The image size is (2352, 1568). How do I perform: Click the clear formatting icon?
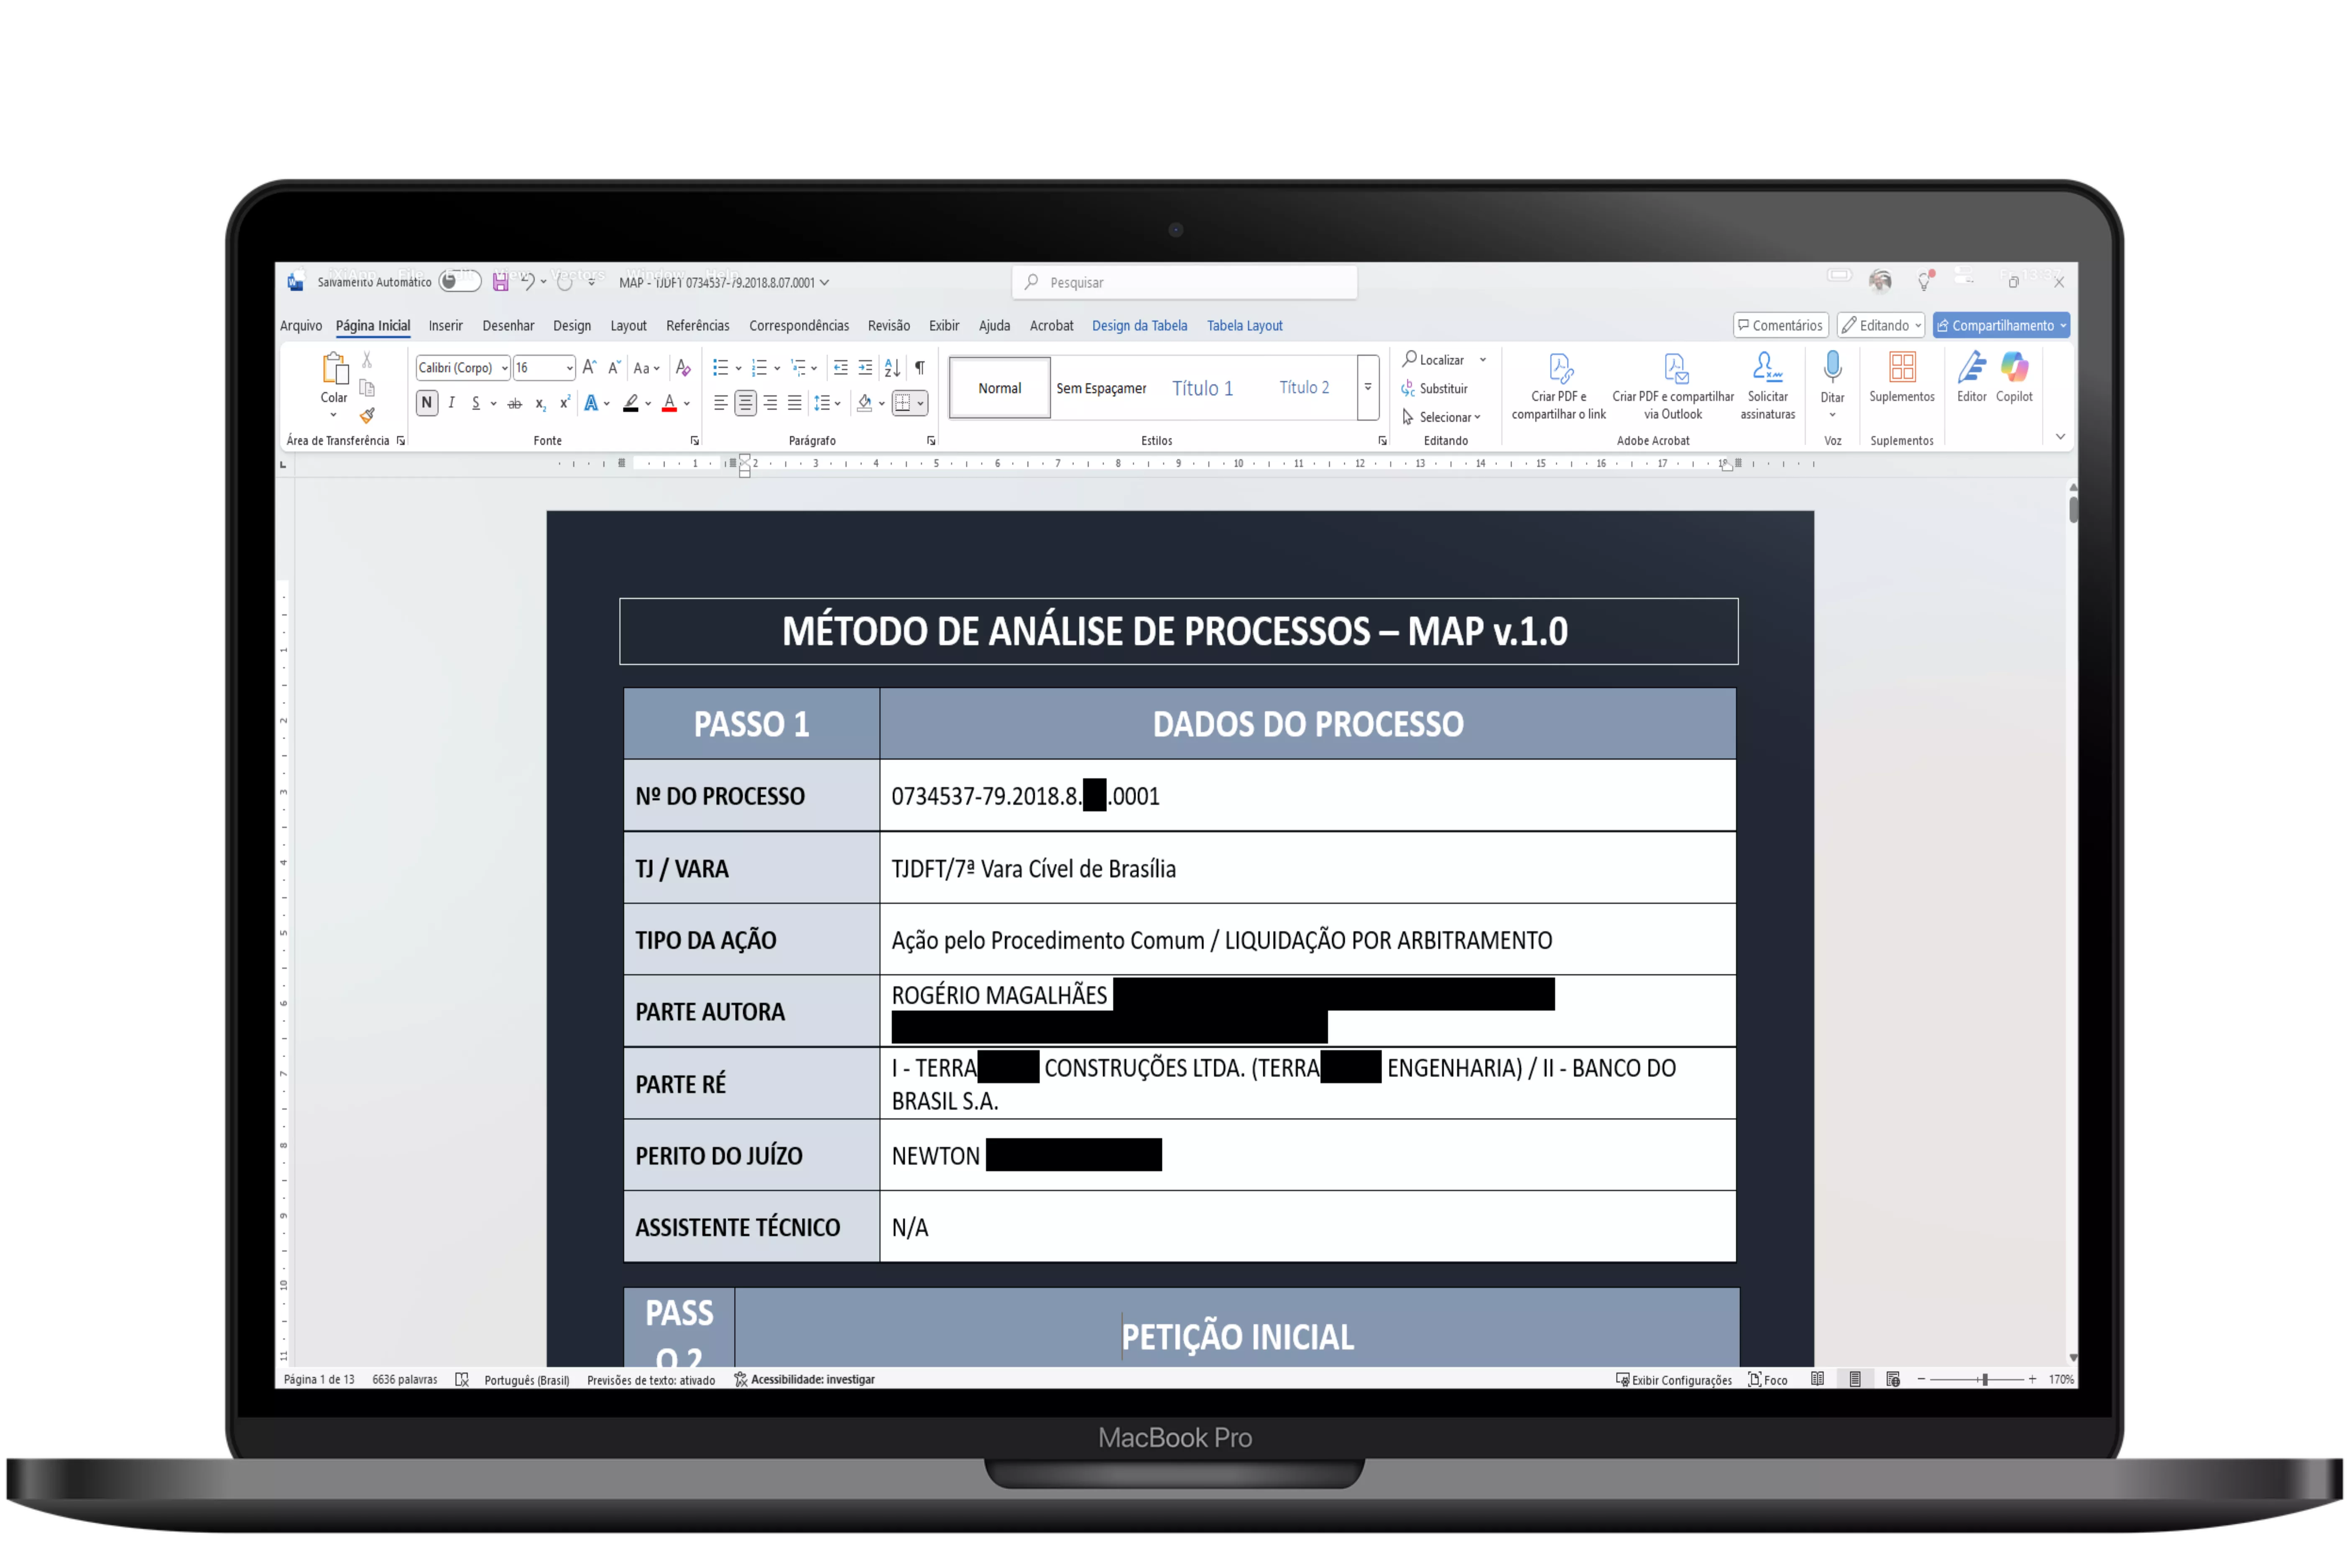point(683,368)
